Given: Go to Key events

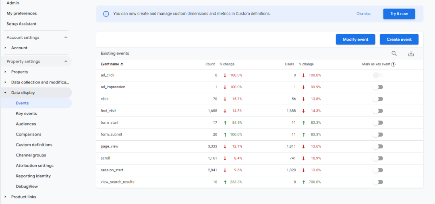Looking at the screenshot, I should point(26,114).
